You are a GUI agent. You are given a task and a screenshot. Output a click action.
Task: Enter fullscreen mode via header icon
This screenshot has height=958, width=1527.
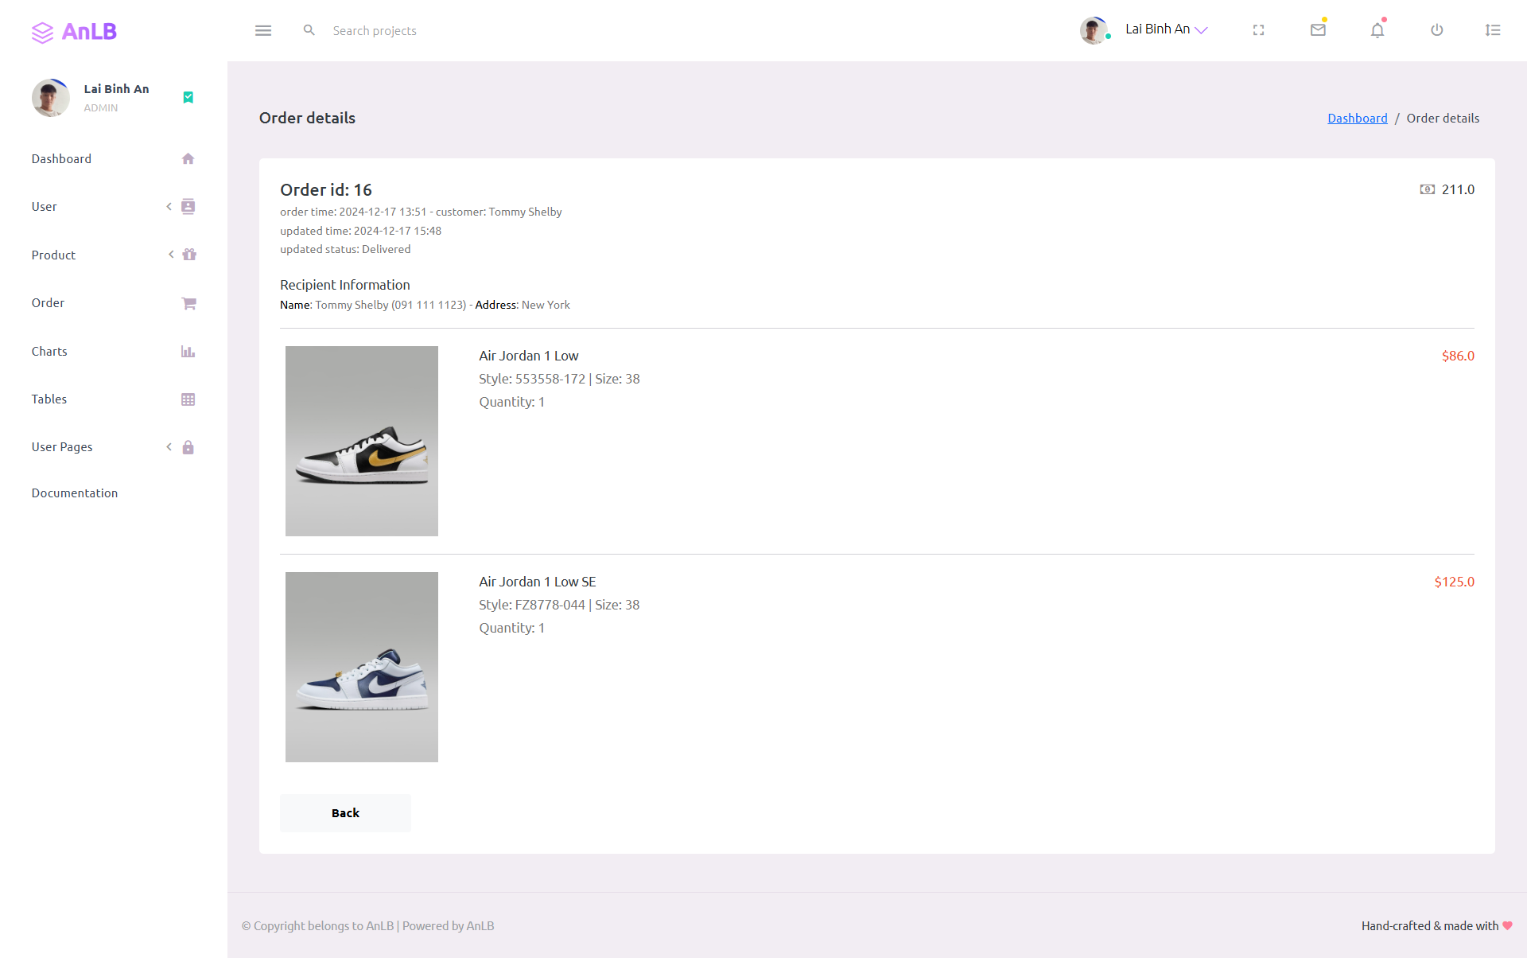(1258, 30)
